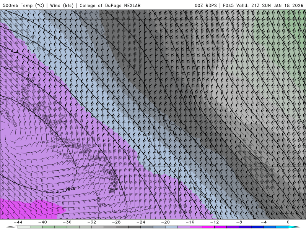Click the '-24' legend value
The width and height of the screenshot is (306, 229).
point(141,222)
